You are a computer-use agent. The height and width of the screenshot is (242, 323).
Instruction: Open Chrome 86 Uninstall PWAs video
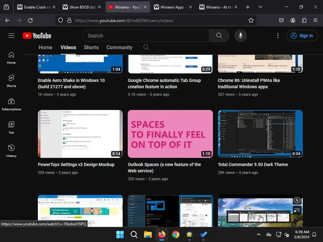coord(249,84)
